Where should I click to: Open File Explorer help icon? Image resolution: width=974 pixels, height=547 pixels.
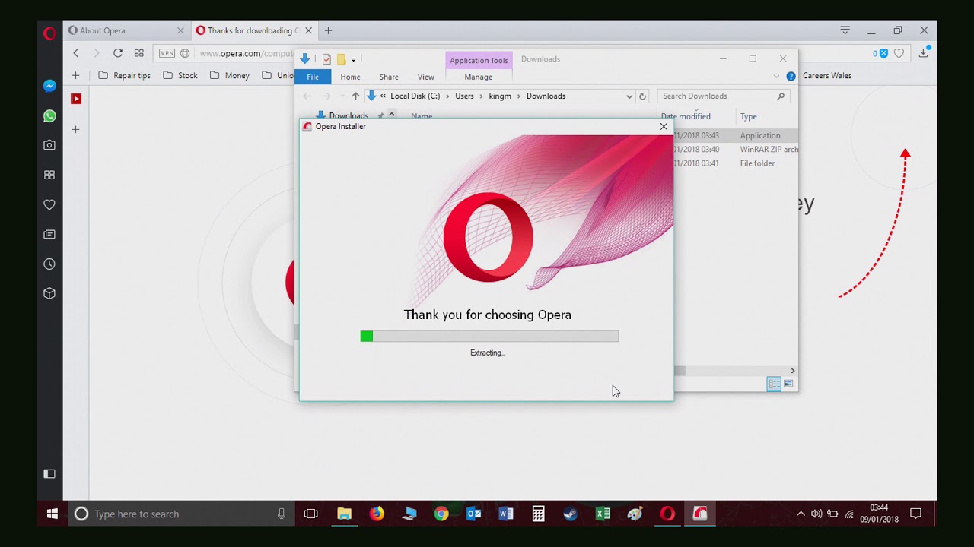[x=791, y=76]
